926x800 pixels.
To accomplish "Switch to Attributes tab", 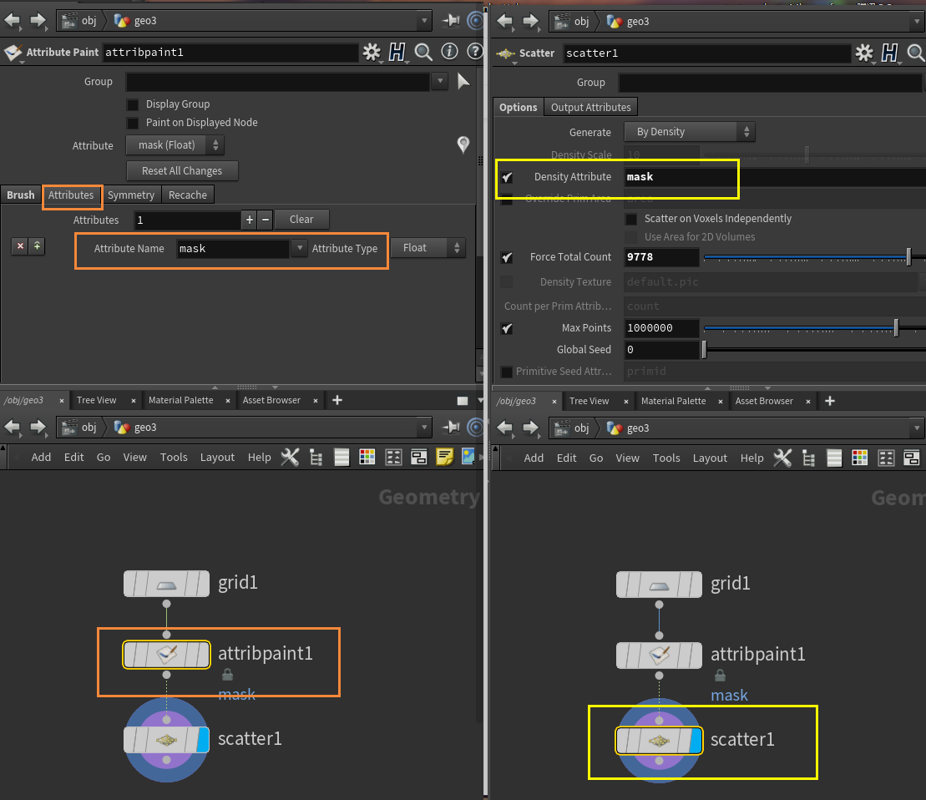I will (71, 195).
